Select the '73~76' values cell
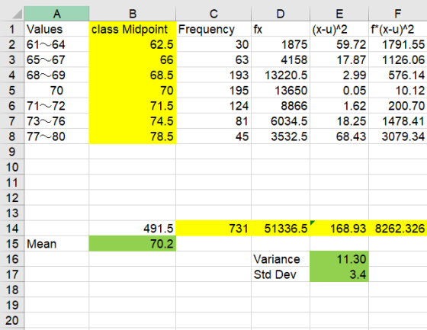Viewport: 427px width, 330px height. coord(56,121)
